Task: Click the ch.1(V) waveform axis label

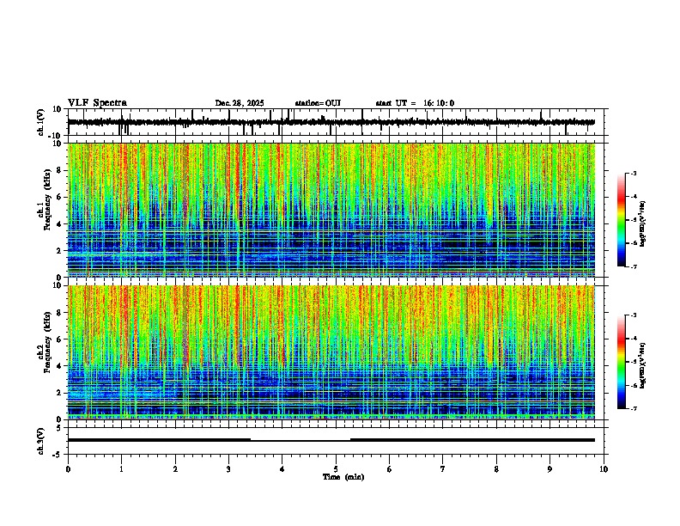Action: tap(41, 122)
